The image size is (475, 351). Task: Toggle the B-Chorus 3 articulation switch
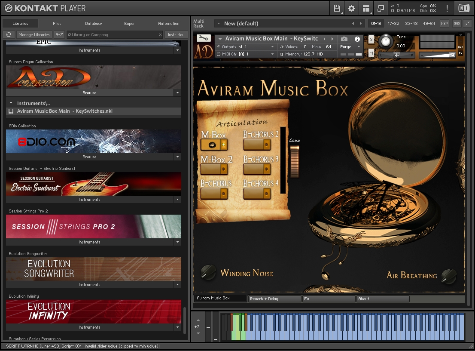(257, 169)
